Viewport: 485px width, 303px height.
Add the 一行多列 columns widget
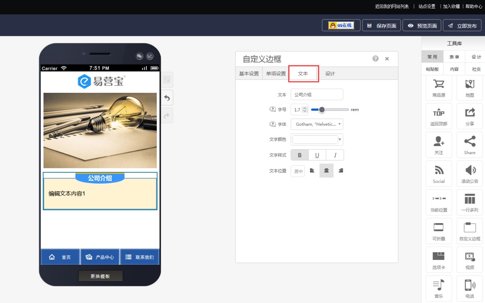click(x=470, y=203)
